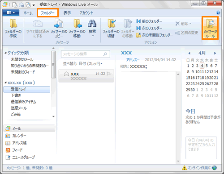The width and height of the screenshot is (224, 174).
Task: Open the blue application menu button
Action: point(11,12)
